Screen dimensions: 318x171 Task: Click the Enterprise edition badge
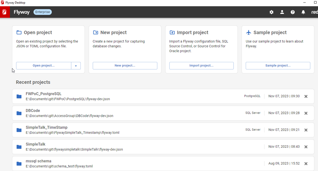(43, 12)
